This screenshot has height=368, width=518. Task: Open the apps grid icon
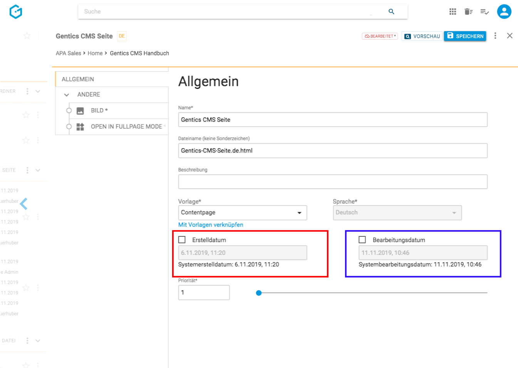tap(453, 12)
